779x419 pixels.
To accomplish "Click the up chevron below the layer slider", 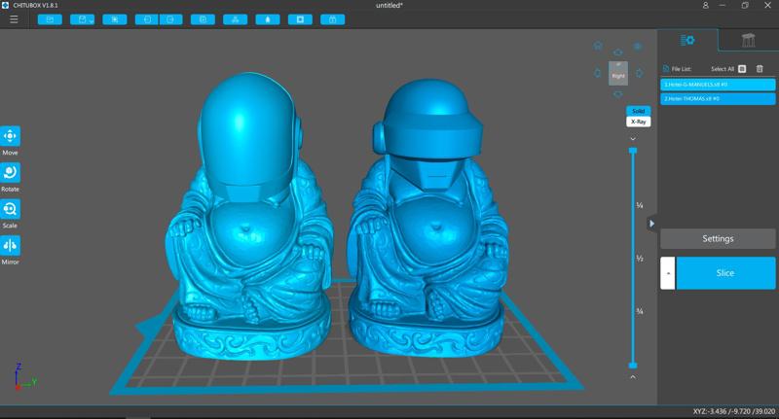I will point(633,377).
